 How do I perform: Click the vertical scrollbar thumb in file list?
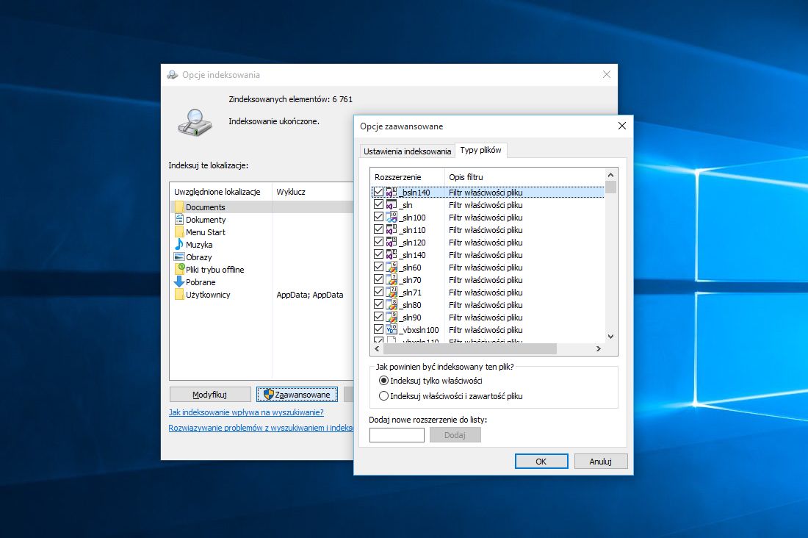pos(610,187)
